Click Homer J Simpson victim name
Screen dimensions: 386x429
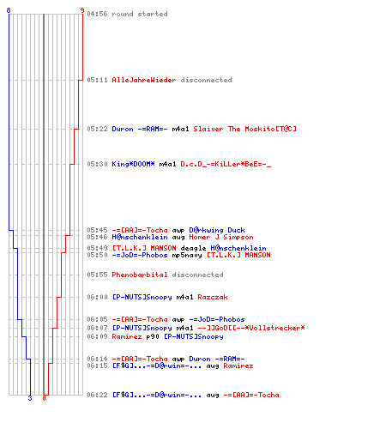(221, 237)
